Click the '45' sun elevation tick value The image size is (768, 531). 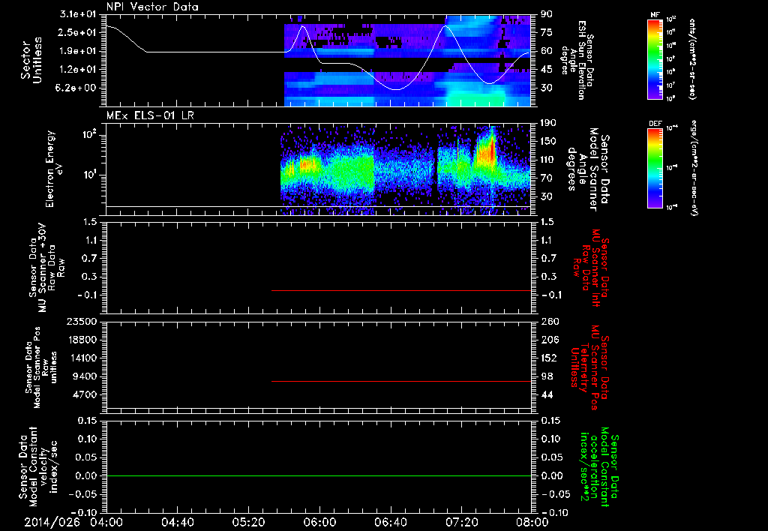tap(546, 70)
